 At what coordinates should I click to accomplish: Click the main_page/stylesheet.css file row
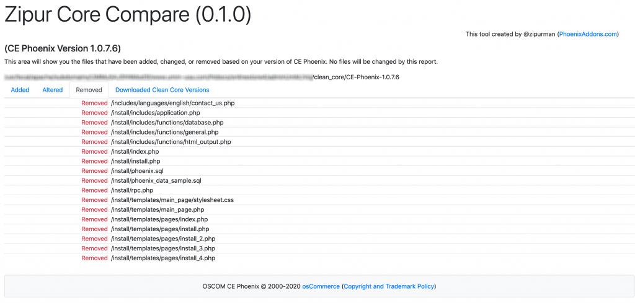coord(319,200)
